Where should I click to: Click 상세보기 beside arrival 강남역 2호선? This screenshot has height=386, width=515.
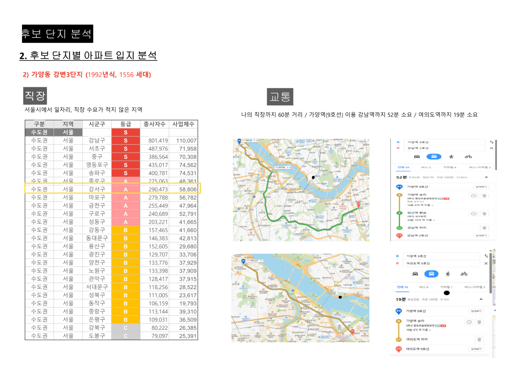point(481,236)
